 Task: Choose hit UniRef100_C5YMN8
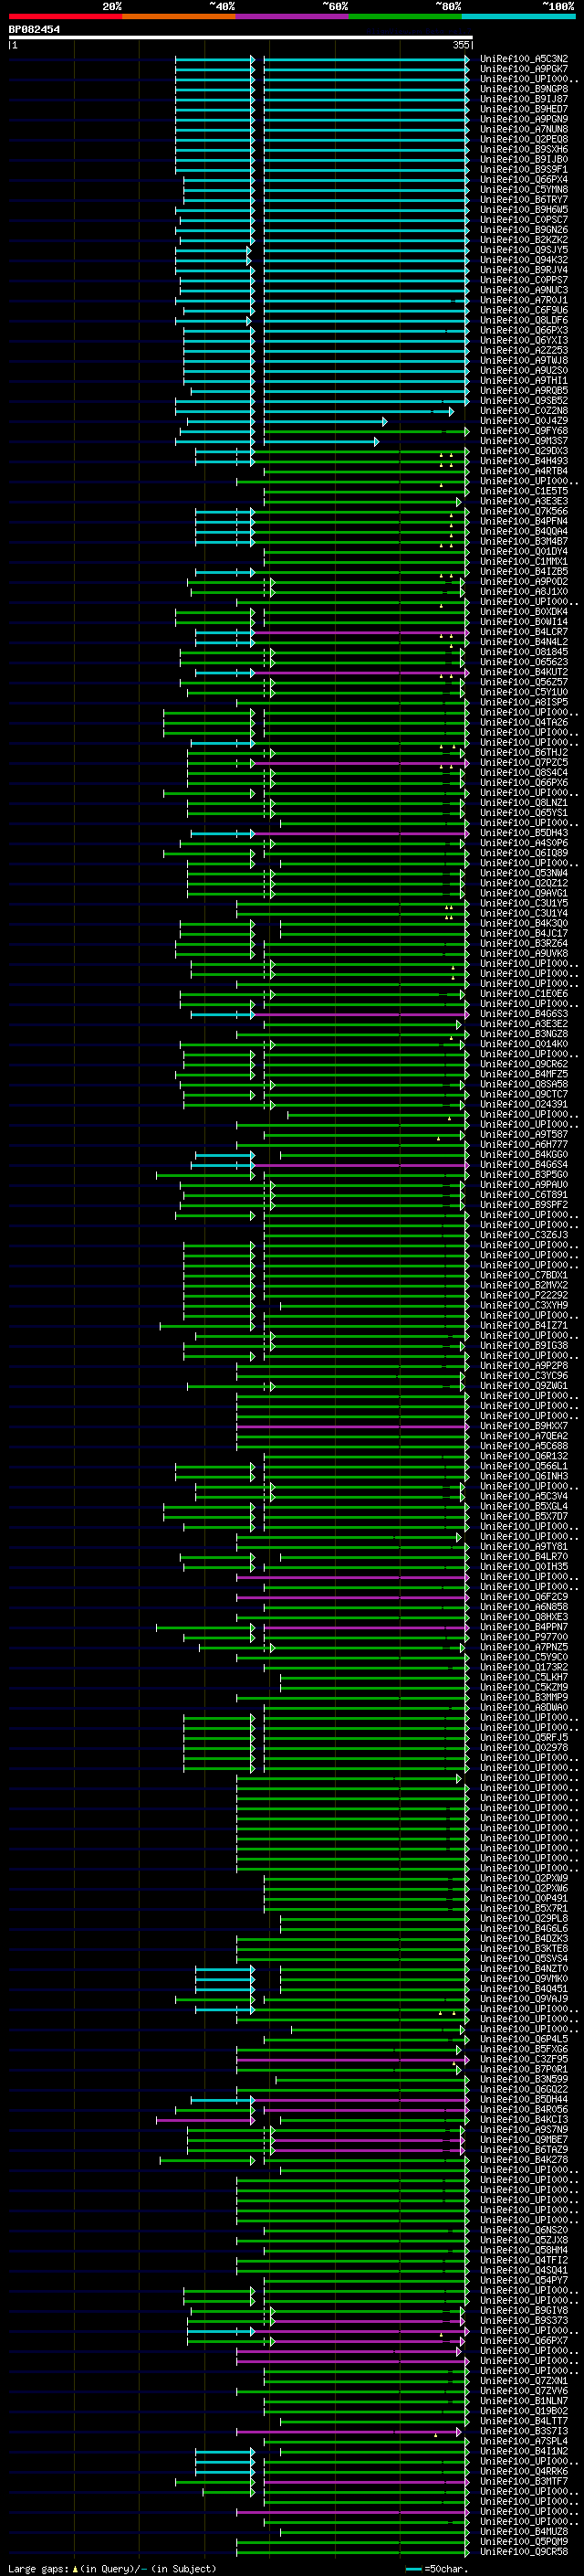(x=524, y=190)
